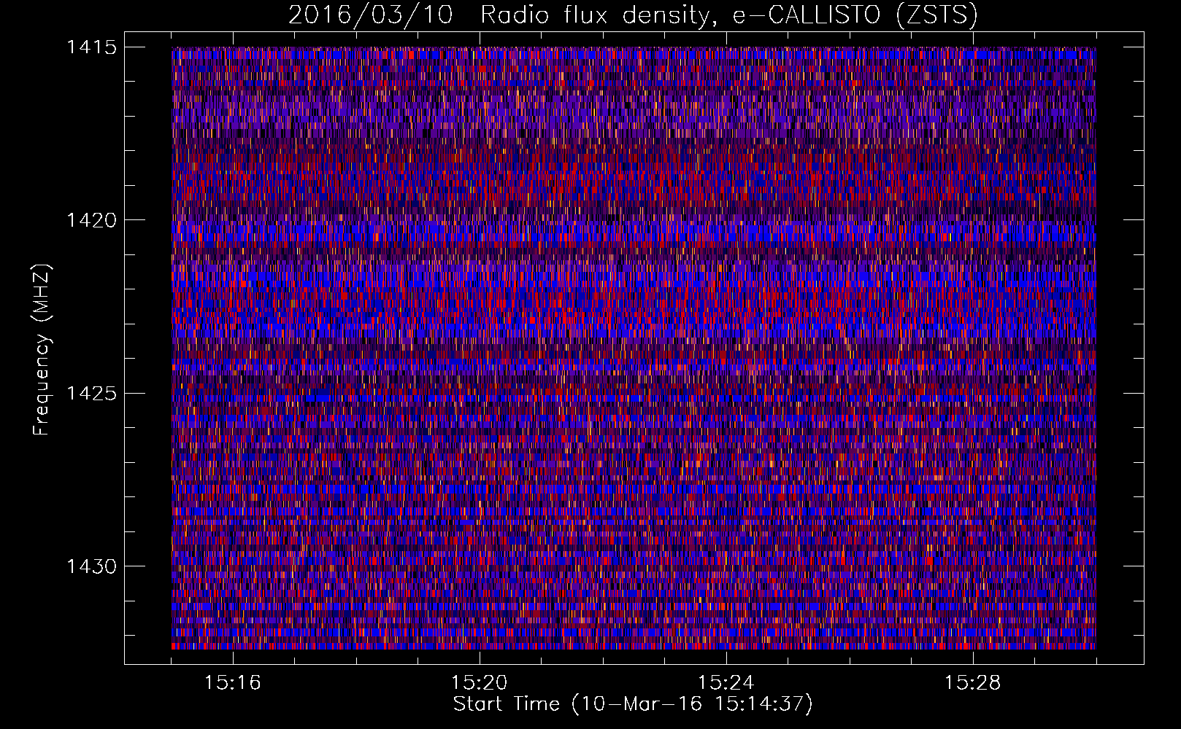Click the 1425 frequency axis label
1181x729 pixels.
click(x=92, y=394)
